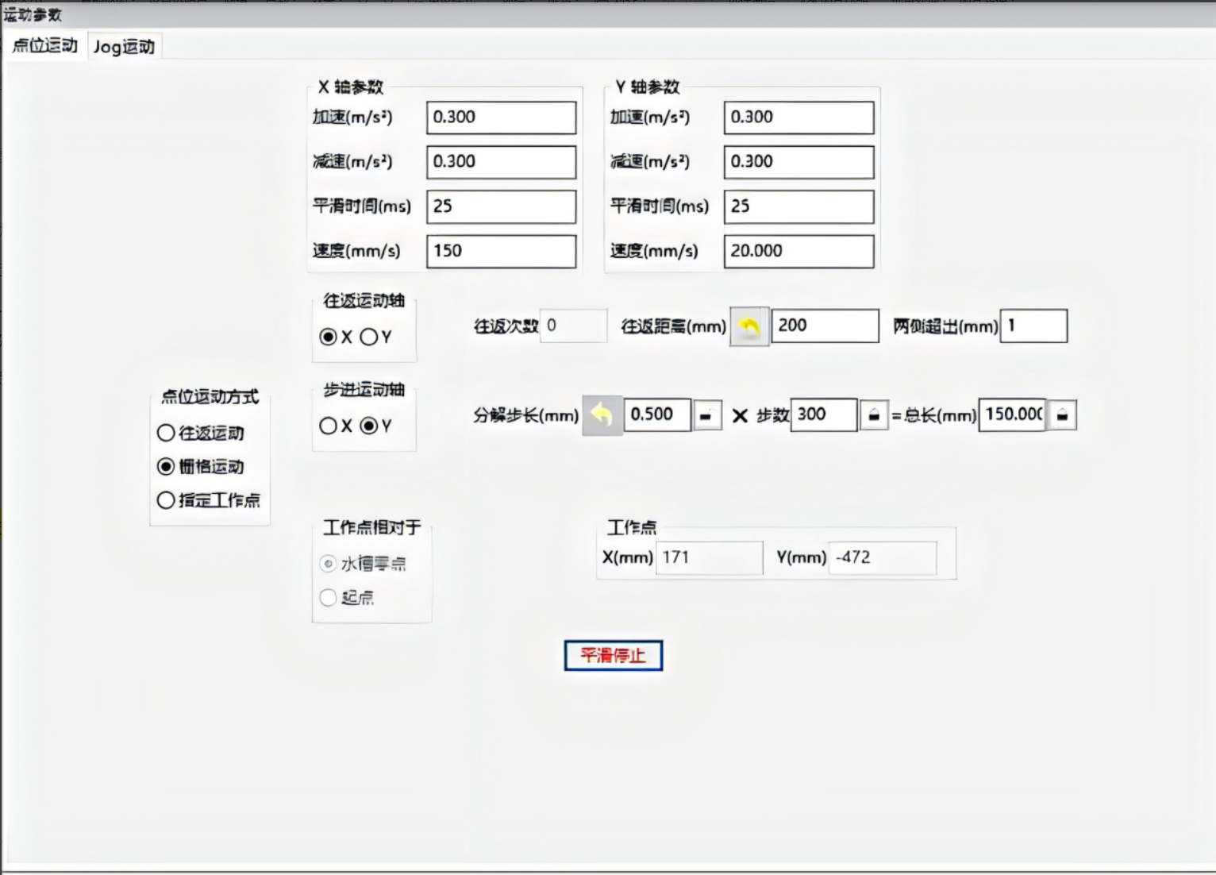Screen dimensions: 1216x875
Task: Click the Y轴 减速 input field
Action: pos(798,162)
